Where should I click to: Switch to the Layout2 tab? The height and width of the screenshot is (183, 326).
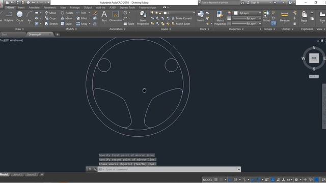31,174
